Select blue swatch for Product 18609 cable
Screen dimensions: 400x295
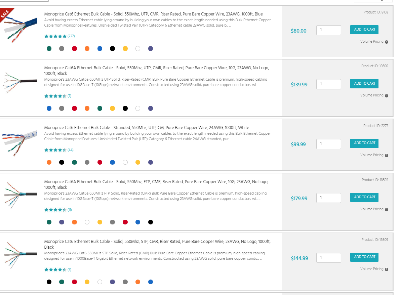(151, 282)
